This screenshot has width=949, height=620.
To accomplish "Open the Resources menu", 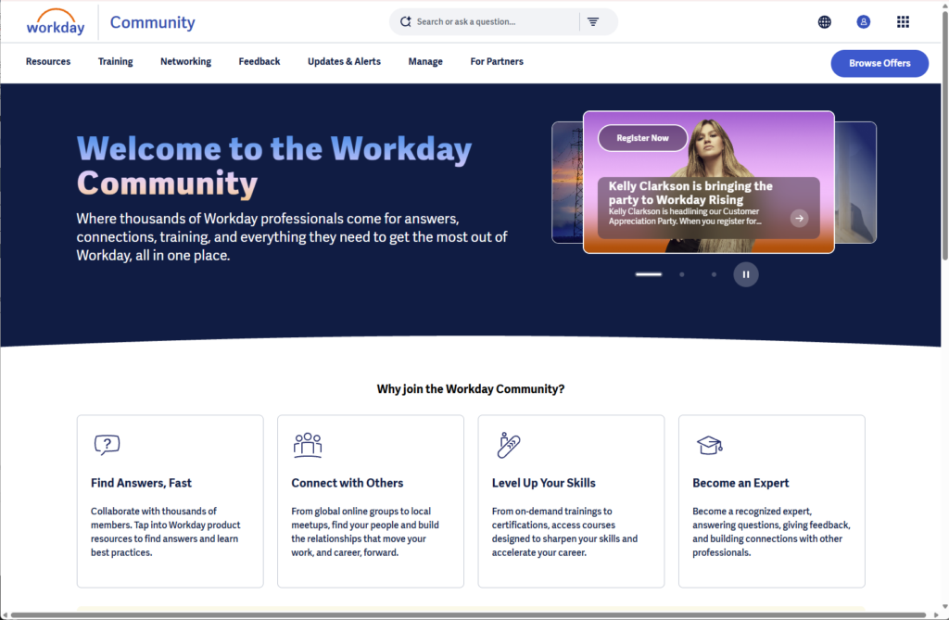I will [48, 62].
